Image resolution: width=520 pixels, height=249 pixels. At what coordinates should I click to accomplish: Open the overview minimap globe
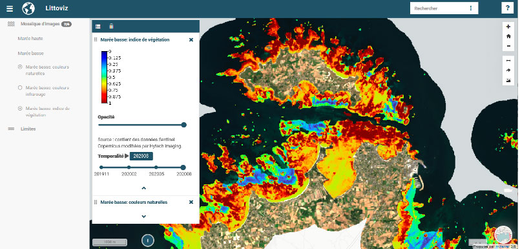[x=503, y=234]
